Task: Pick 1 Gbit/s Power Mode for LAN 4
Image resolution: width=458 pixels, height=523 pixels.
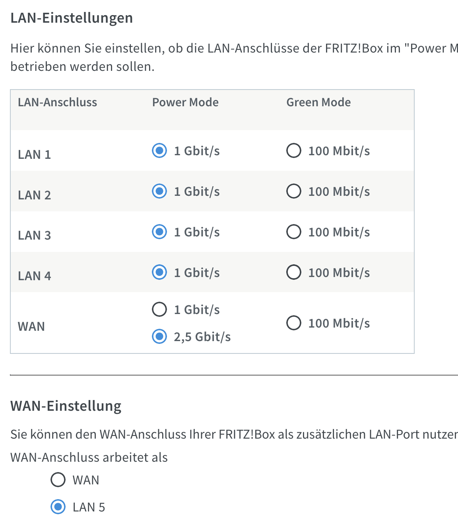Action: (x=159, y=273)
